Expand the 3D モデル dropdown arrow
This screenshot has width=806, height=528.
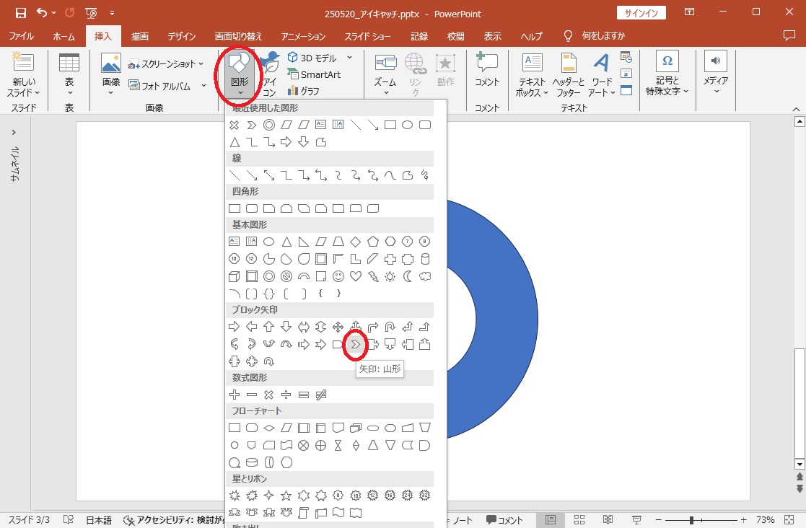[x=350, y=58]
